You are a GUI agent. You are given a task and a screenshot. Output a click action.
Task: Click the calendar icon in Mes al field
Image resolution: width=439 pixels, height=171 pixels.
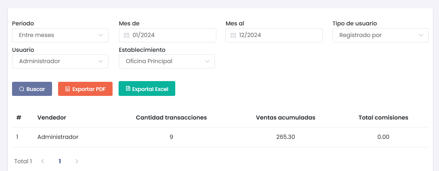[233, 35]
